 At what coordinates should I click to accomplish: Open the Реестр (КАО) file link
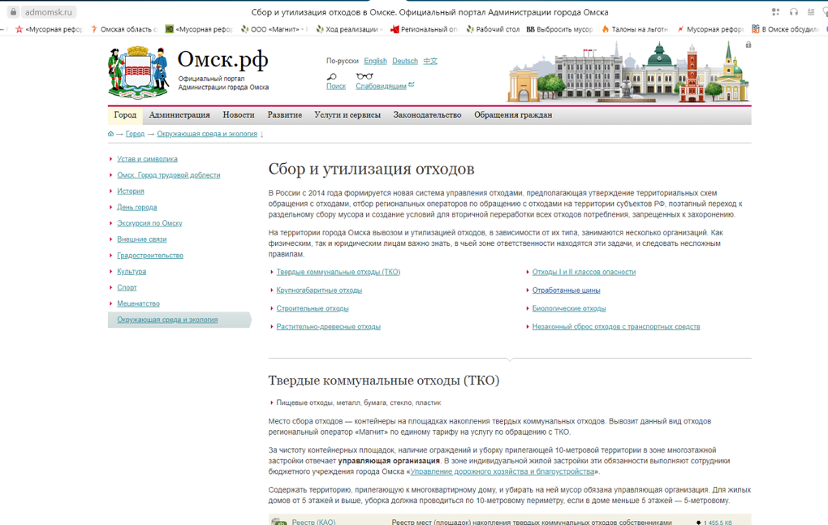click(x=313, y=522)
